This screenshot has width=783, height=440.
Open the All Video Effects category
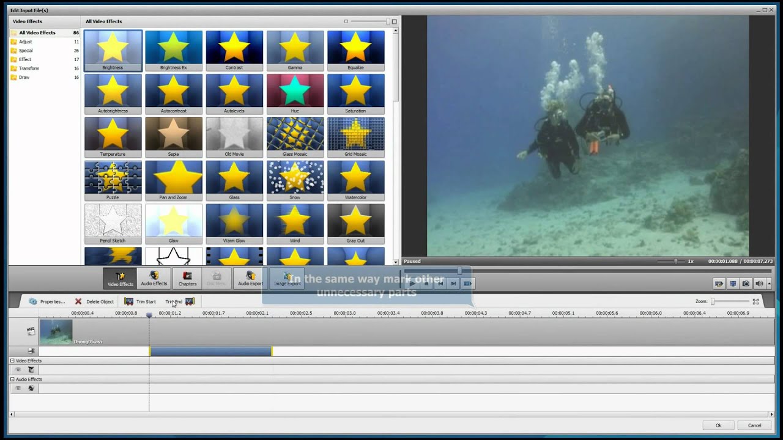click(45, 33)
